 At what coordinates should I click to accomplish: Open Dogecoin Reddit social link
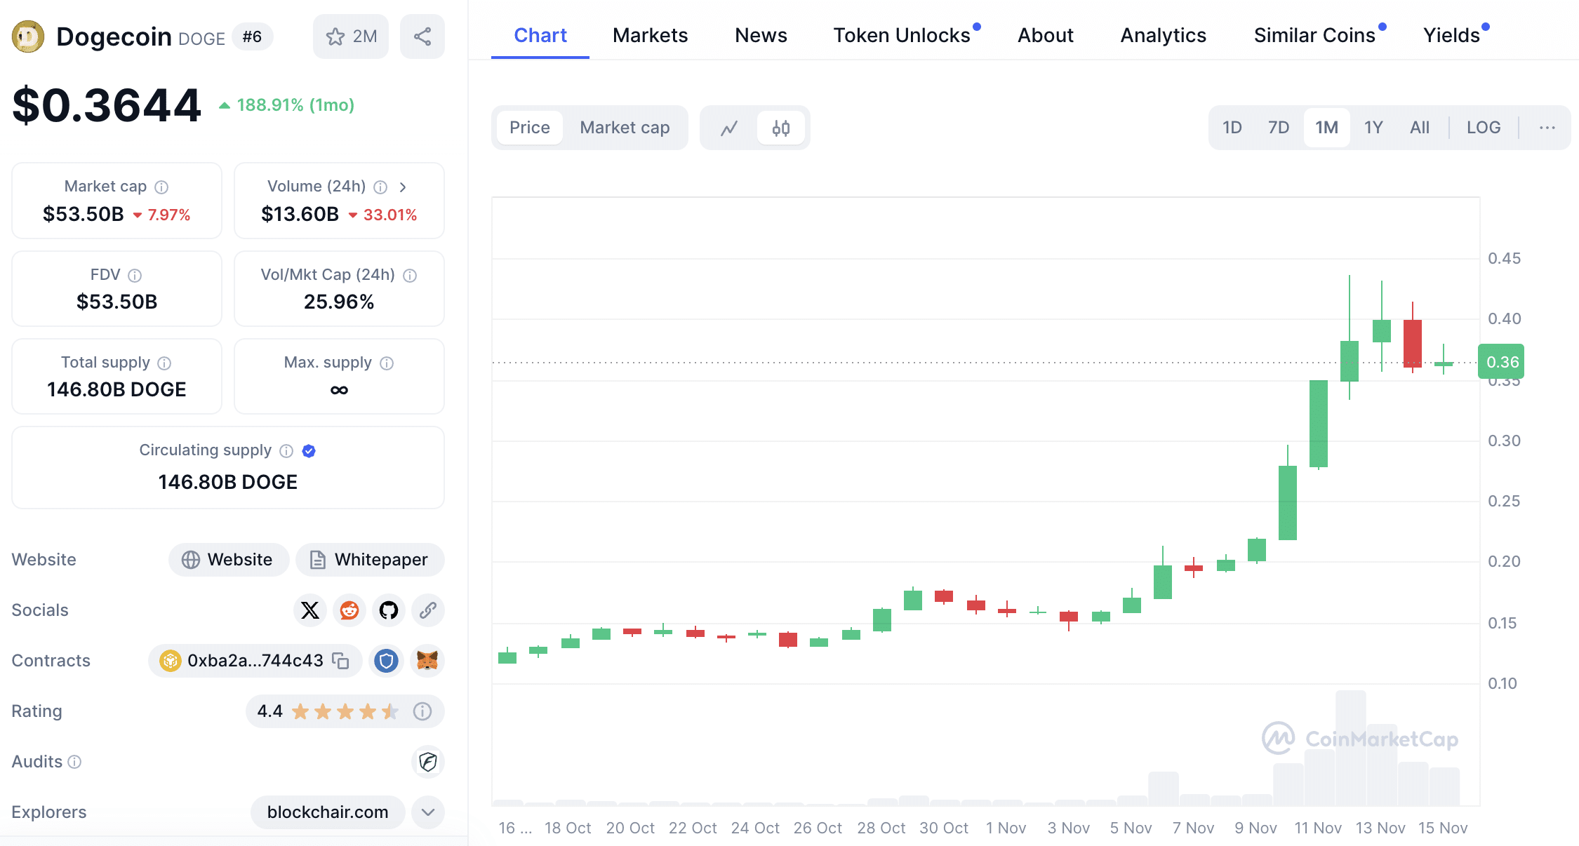(x=349, y=610)
